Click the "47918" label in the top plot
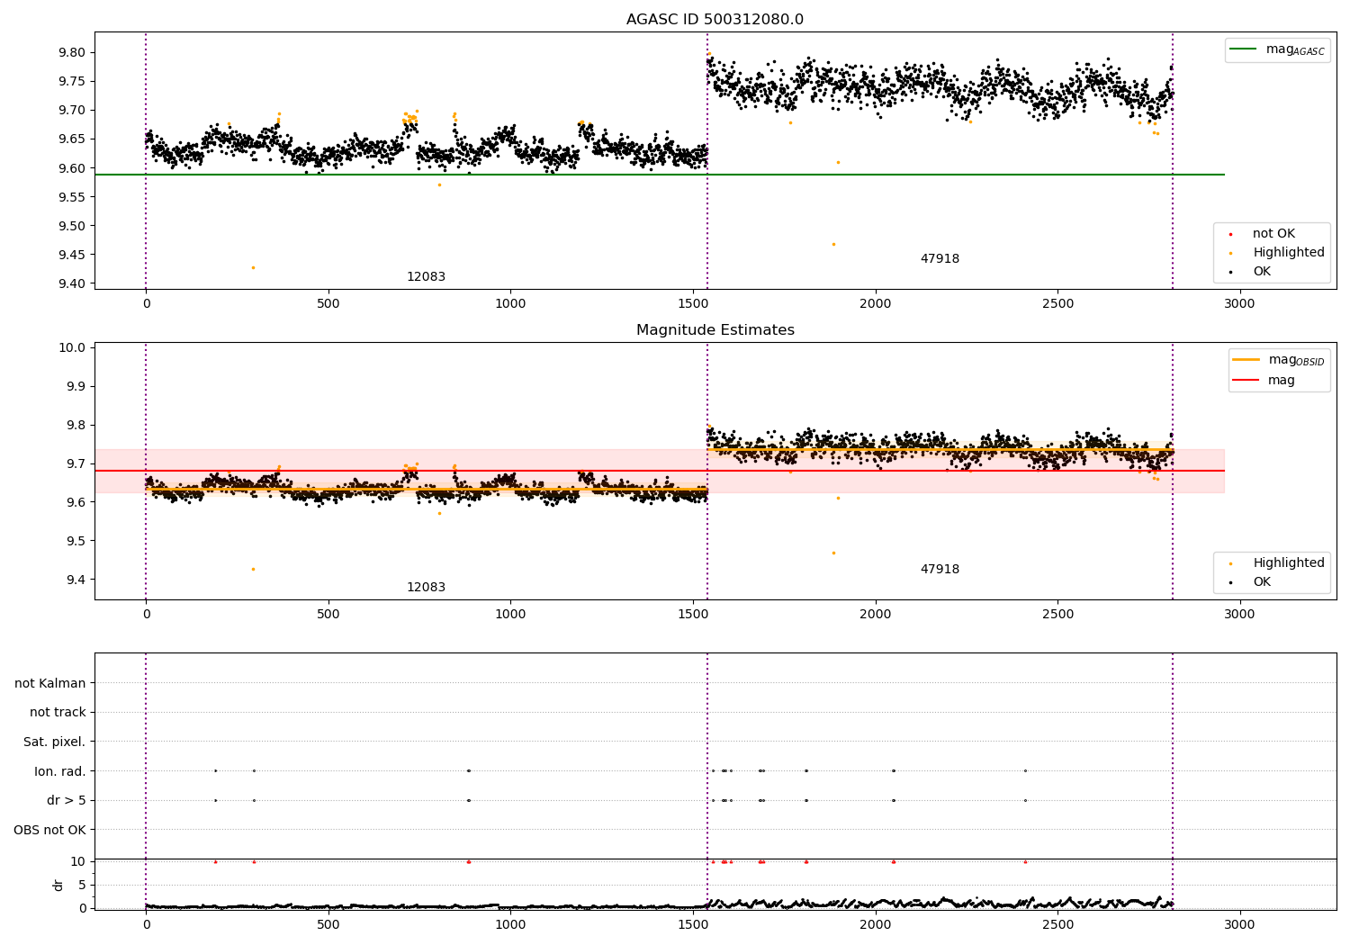The width and height of the screenshot is (1350, 945). click(940, 259)
